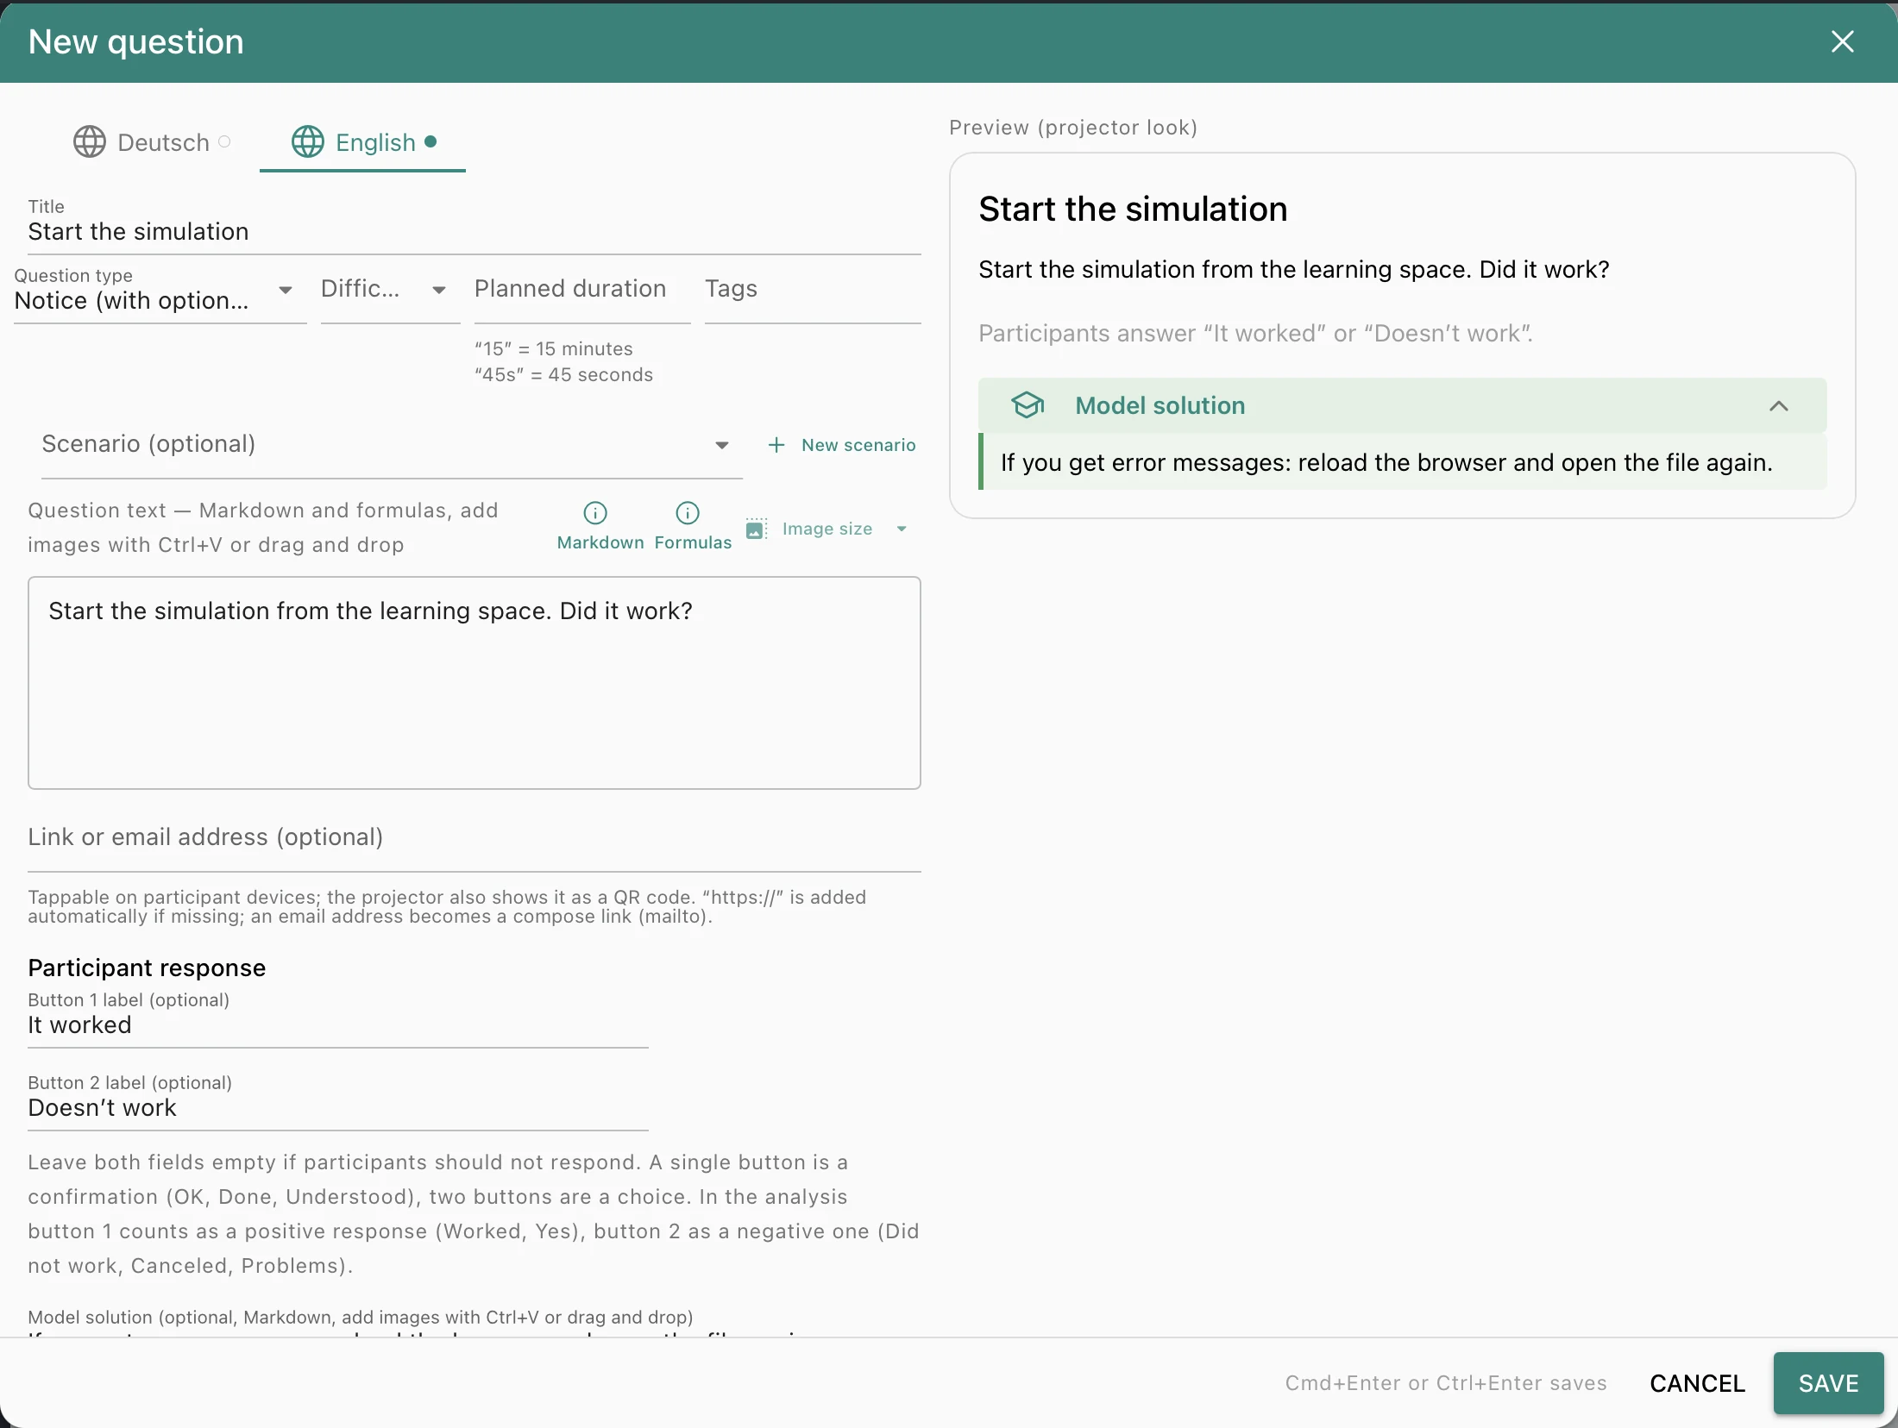
Task: Click the "45s" = 45 seconds hint
Action: [563, 375]
